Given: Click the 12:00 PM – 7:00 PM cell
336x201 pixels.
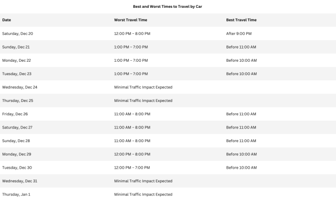Looking at the screenshot, I should (132, 168).
